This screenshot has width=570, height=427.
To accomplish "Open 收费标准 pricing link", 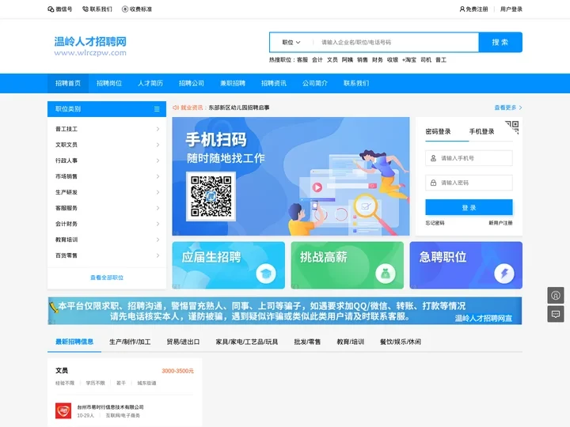I will click(x=137, y=9).
